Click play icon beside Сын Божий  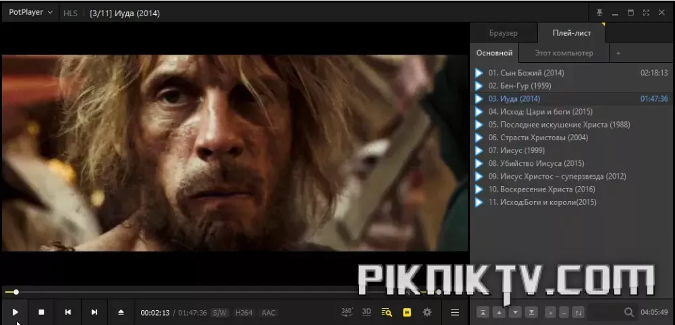[479, 73]
